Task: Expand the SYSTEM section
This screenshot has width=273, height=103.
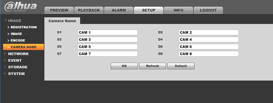Action: click(x=16, y=74)
